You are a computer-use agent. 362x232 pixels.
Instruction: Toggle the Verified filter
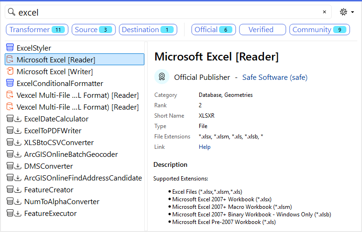(x=263, y=29)
